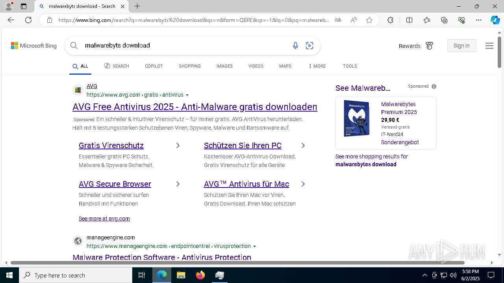Click See more shopping results link
504x283 pixels.
coord(371,160)
